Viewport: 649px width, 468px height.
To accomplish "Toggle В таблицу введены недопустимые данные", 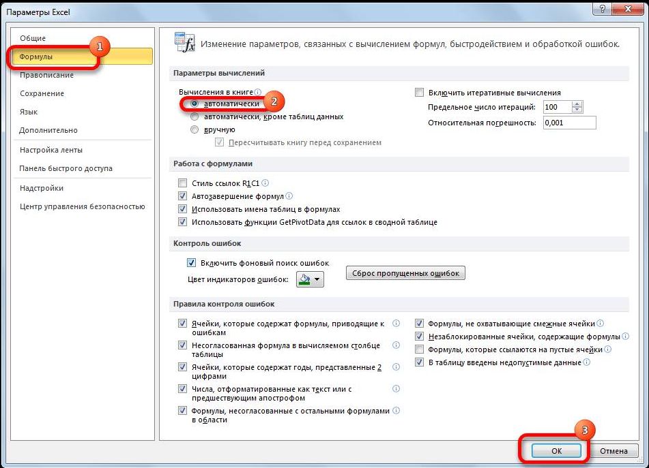I will [419, 362].
